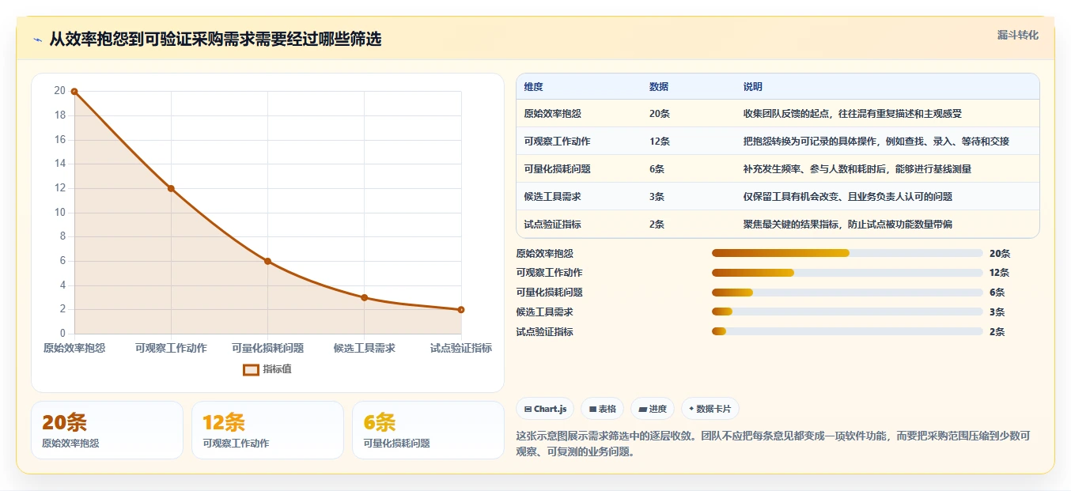Click the chart data point for 原始效率抱怨

coord(74,92)
